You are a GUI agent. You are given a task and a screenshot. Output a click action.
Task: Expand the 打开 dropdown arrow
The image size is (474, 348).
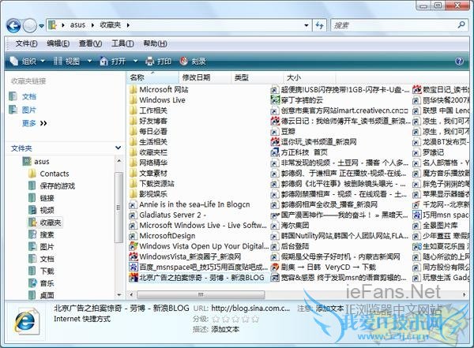pyautogui.click(x=135, y=62)
